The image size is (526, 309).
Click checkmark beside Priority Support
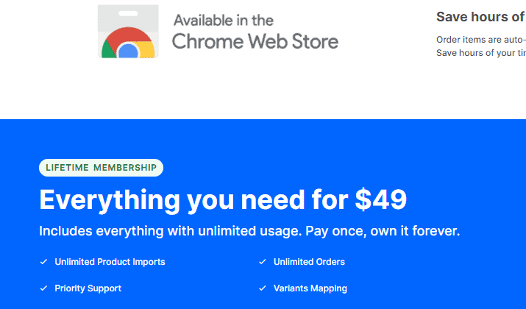pyautogui.click(x=43, y=288)
